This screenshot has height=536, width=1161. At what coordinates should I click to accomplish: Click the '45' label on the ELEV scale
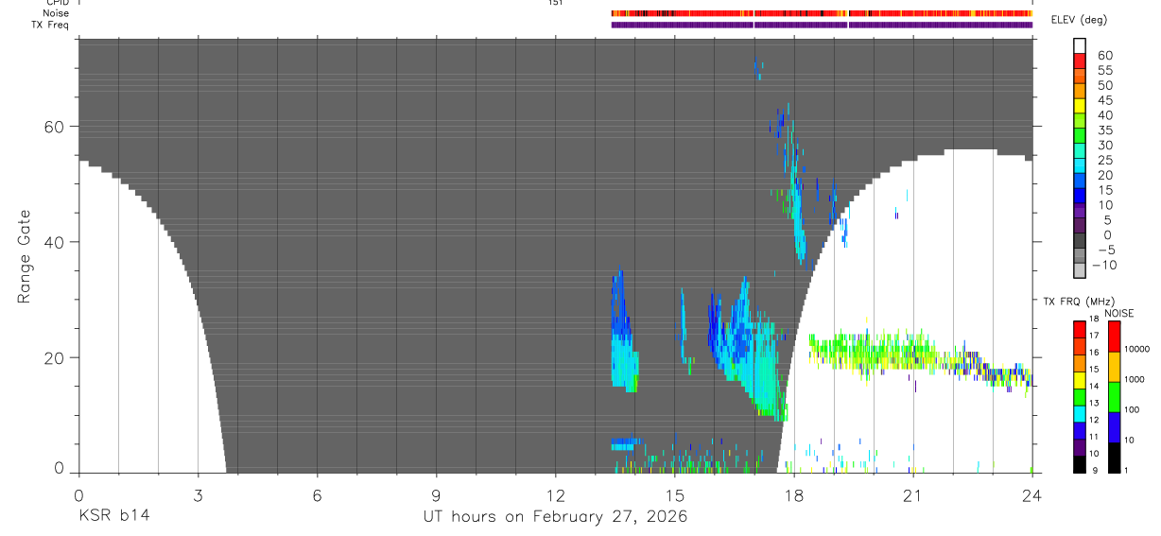(1104, 99)
